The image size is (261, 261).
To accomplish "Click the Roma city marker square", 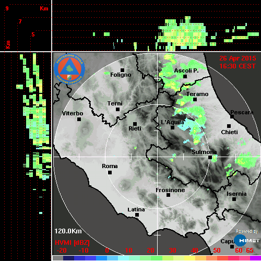I will (110, 173).
